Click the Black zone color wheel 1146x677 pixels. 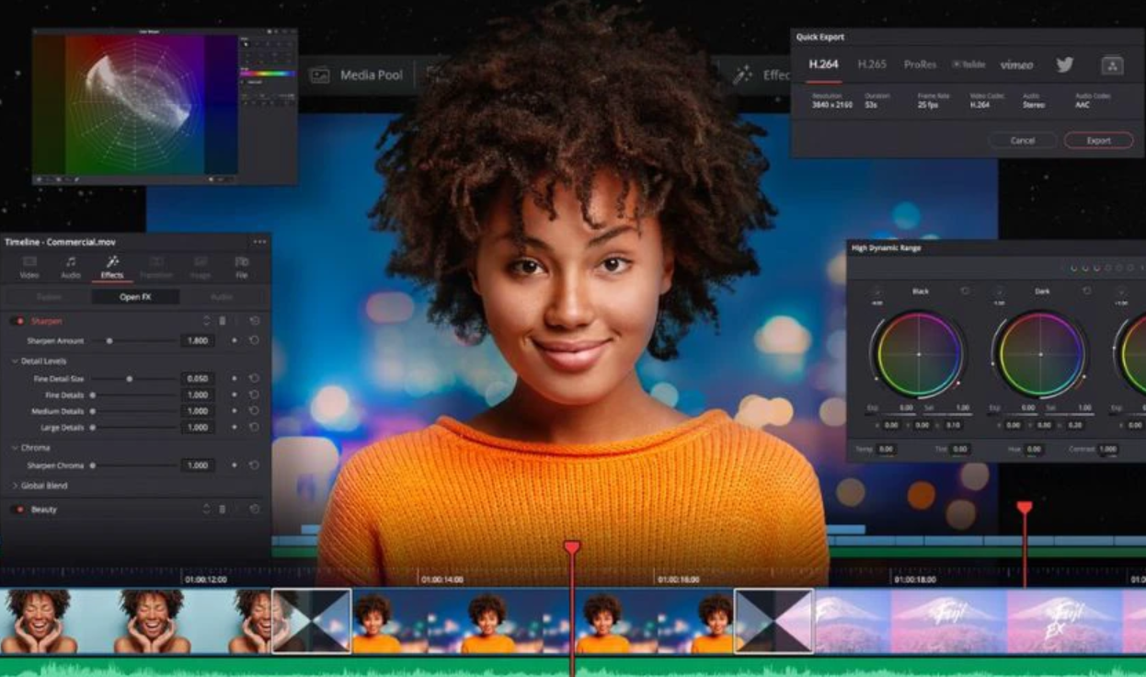[917, 355]
